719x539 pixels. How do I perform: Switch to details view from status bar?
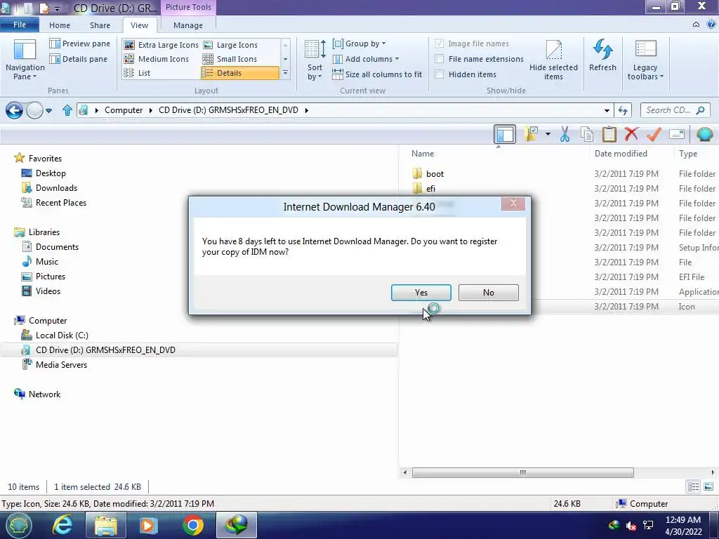pyautogui.click(x=693, y=487)
